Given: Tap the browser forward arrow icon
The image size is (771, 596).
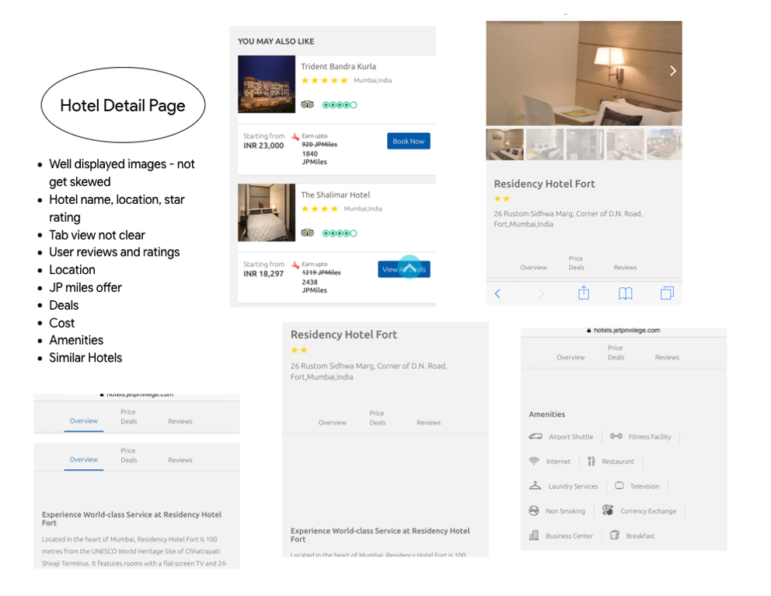Looking at the screenshot, I should point(541,294).
